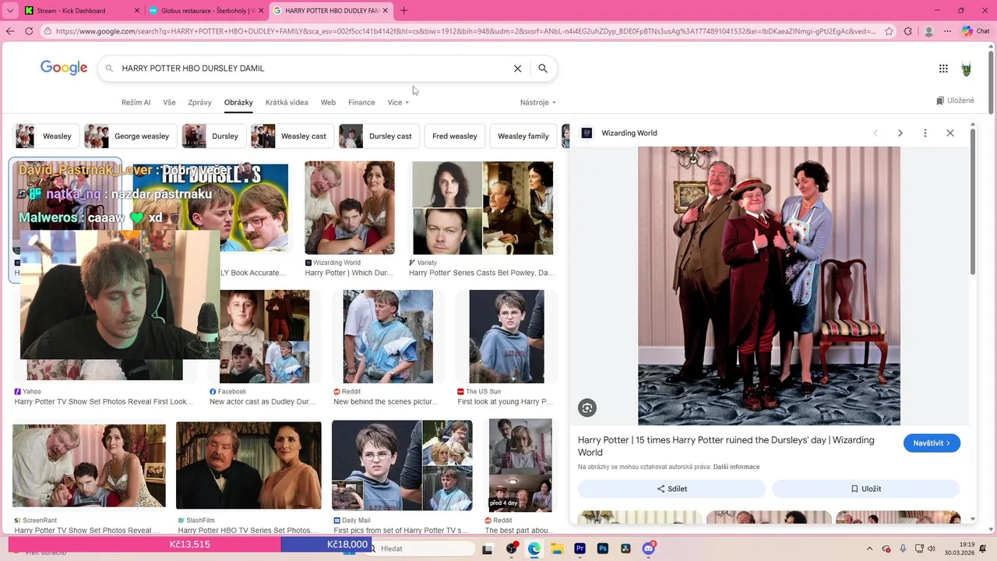Screen dimensions: 997x561
Task: Open the Google apps grid
Action: [943, 69]
